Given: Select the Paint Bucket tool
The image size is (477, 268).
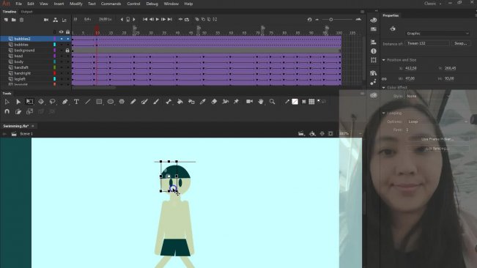Looking at the screenshot, I should [x=180, y=102].
